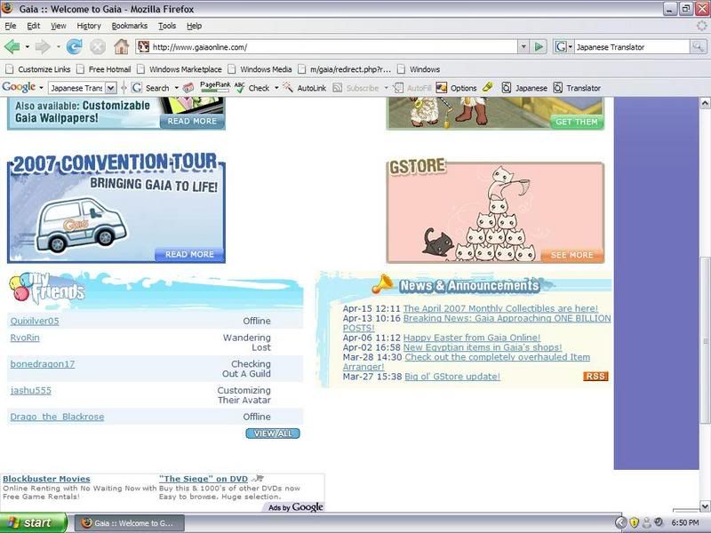The image size is (711, 533).
Task: Open the April 2007 Monthly Collectibles news link
Action: [500, 308]
